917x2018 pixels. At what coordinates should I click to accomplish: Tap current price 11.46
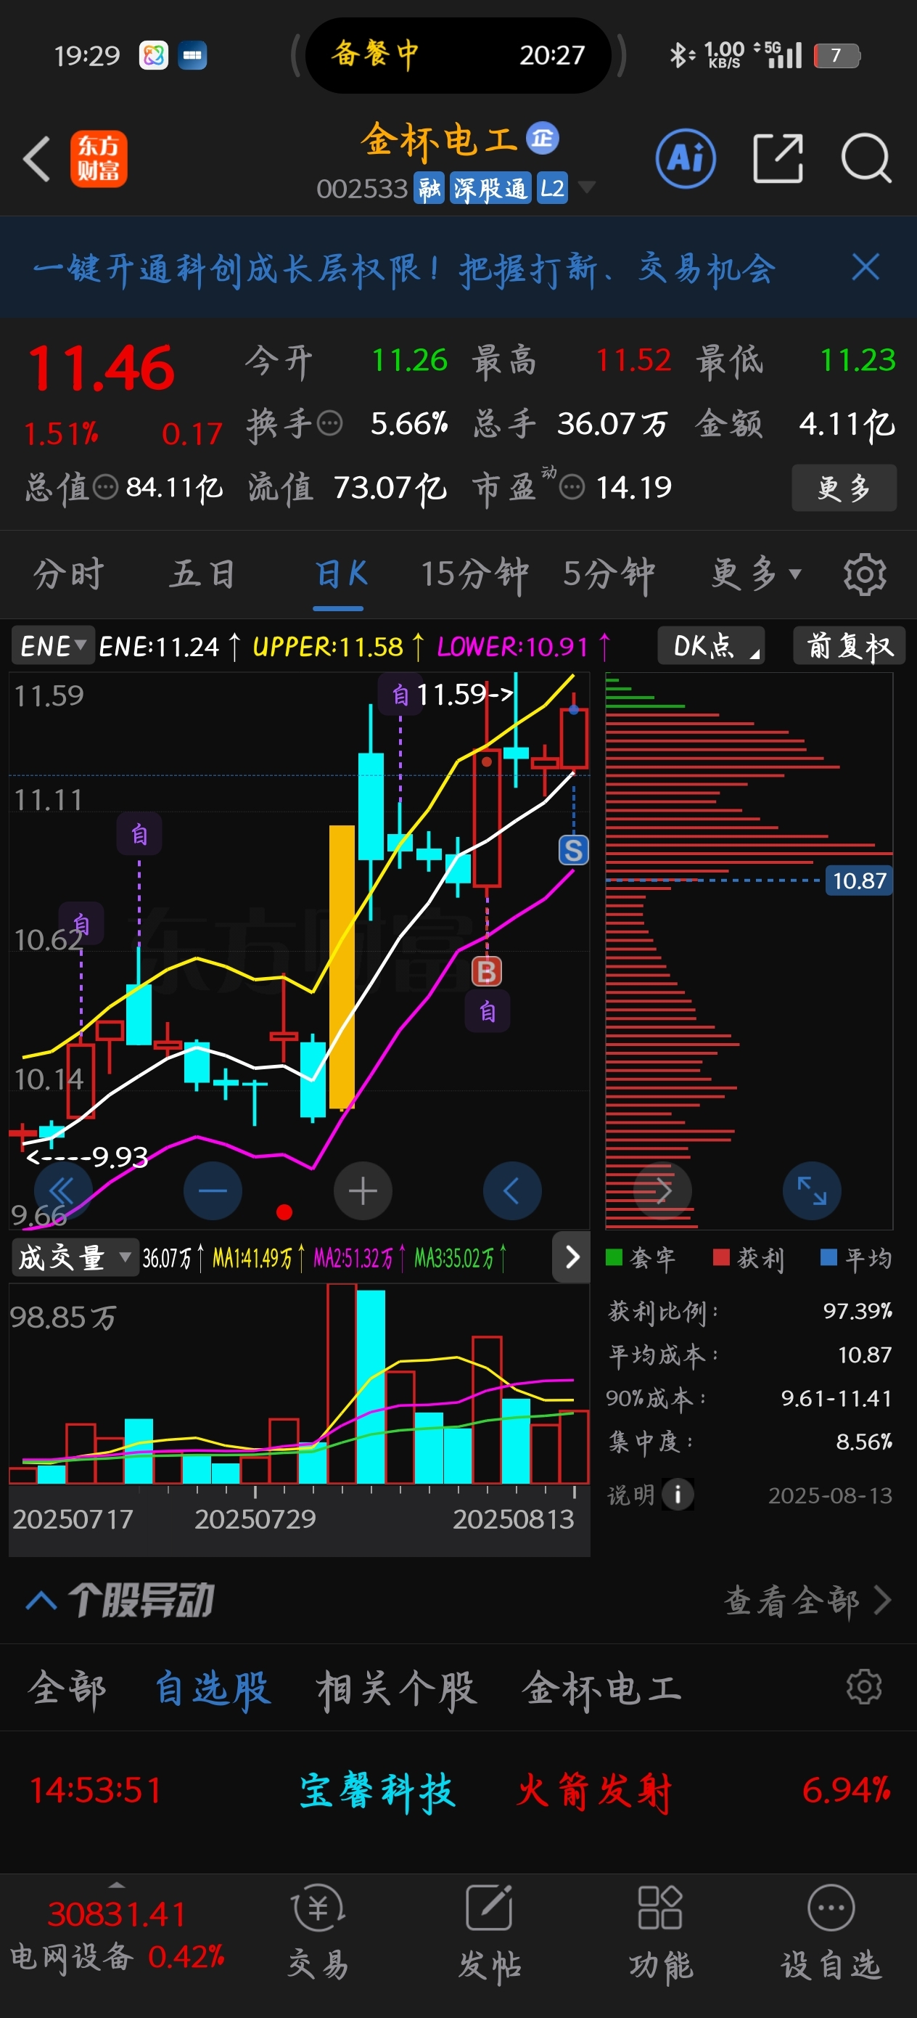[101, 369]
